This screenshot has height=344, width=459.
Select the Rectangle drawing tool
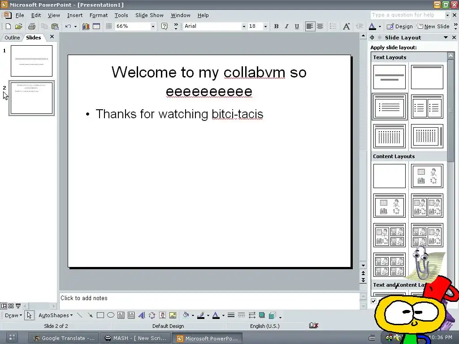(x=100, y=315)
